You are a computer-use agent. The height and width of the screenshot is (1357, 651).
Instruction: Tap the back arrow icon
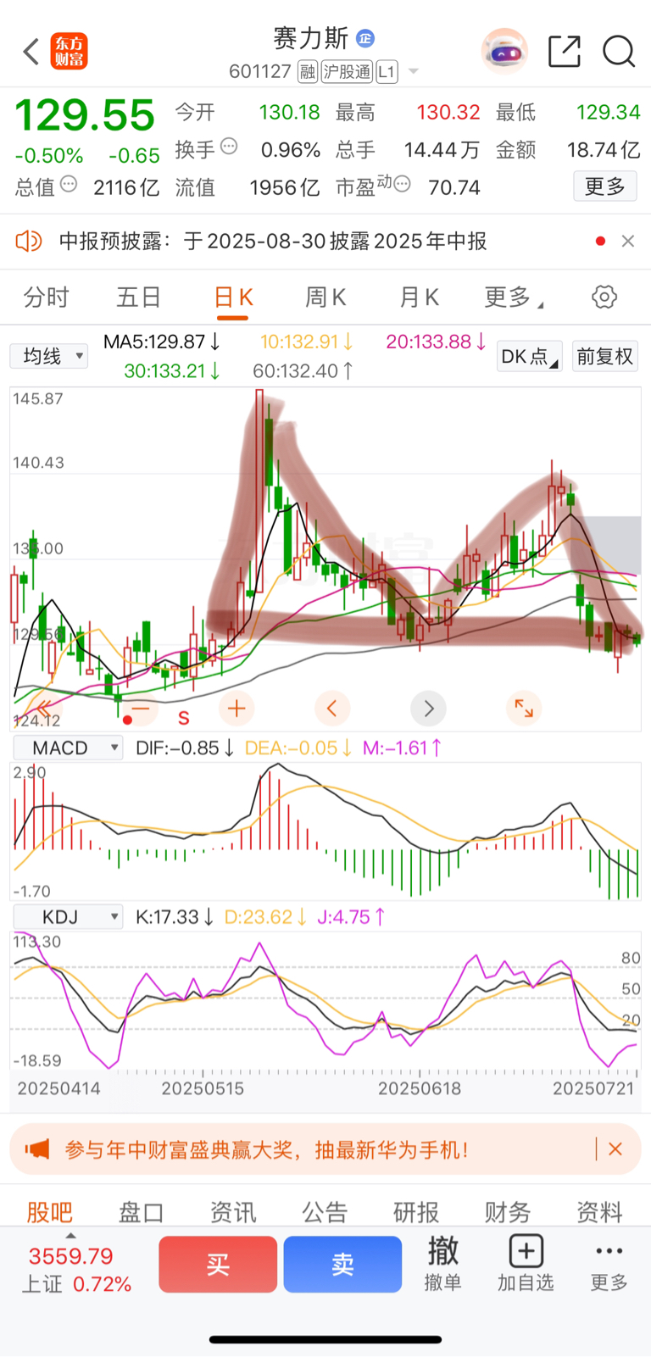(31, 52)
